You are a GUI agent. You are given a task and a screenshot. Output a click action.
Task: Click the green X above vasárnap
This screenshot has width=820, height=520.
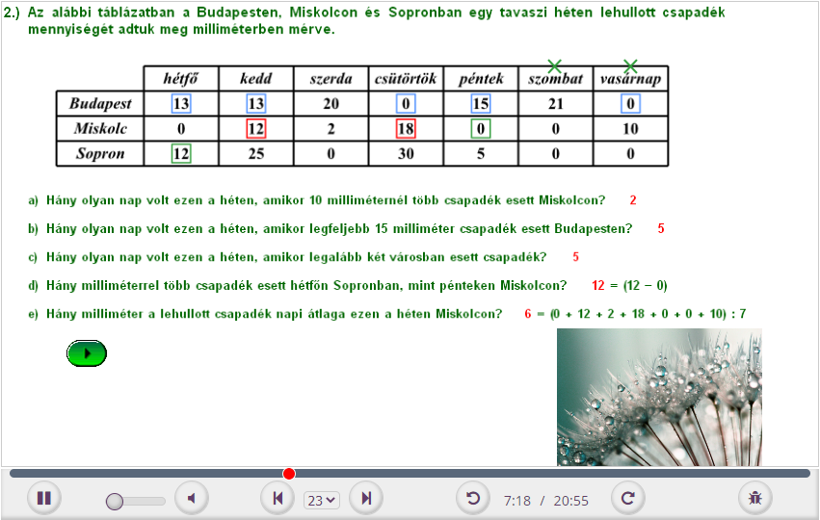630,66
